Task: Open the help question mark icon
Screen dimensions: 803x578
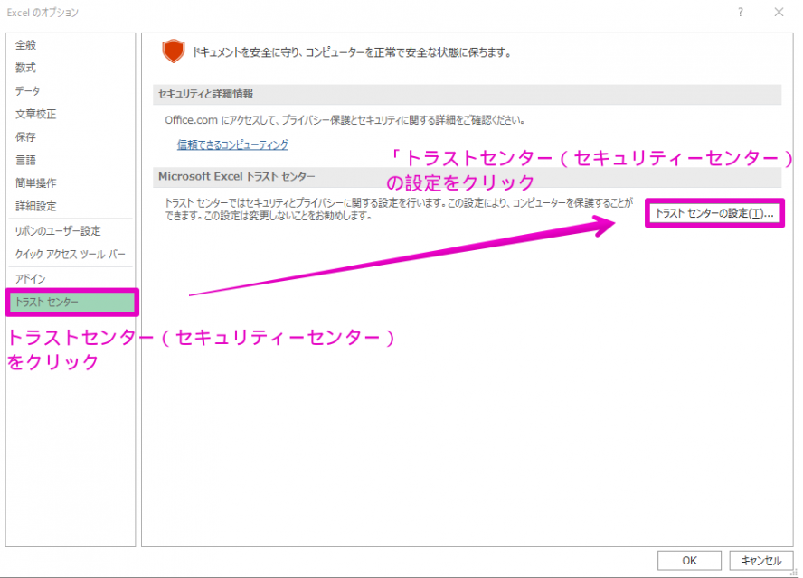Action: tap(741, 13)
